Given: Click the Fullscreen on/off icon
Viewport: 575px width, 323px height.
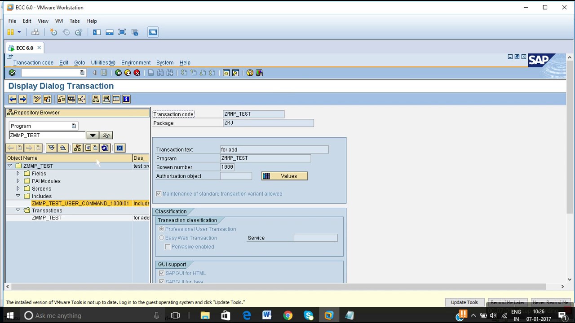Looking at the screenshot, I should [116, 99].
